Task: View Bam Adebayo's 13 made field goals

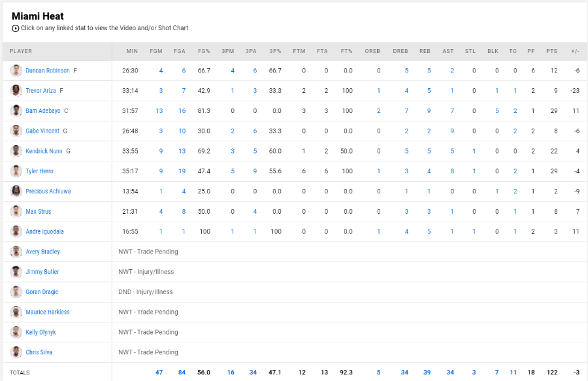Action: (x=159, y=111)
